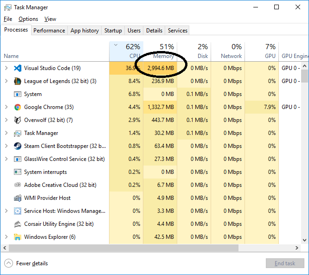The image size is (309, 275).
Task: Switch to the Performance tab
Action: click(x=49, y=31)
